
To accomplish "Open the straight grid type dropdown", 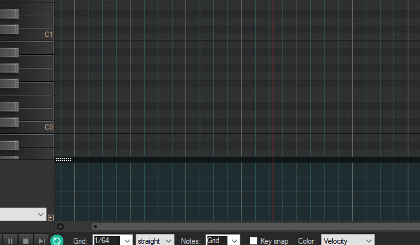I will pos(155,240).
